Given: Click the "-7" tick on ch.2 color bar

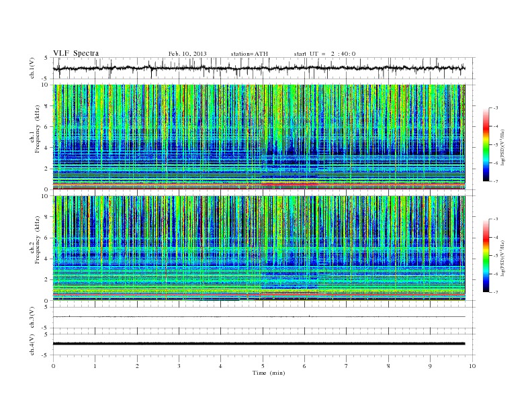Looking at the screenshot, I should tap(496, 292).
